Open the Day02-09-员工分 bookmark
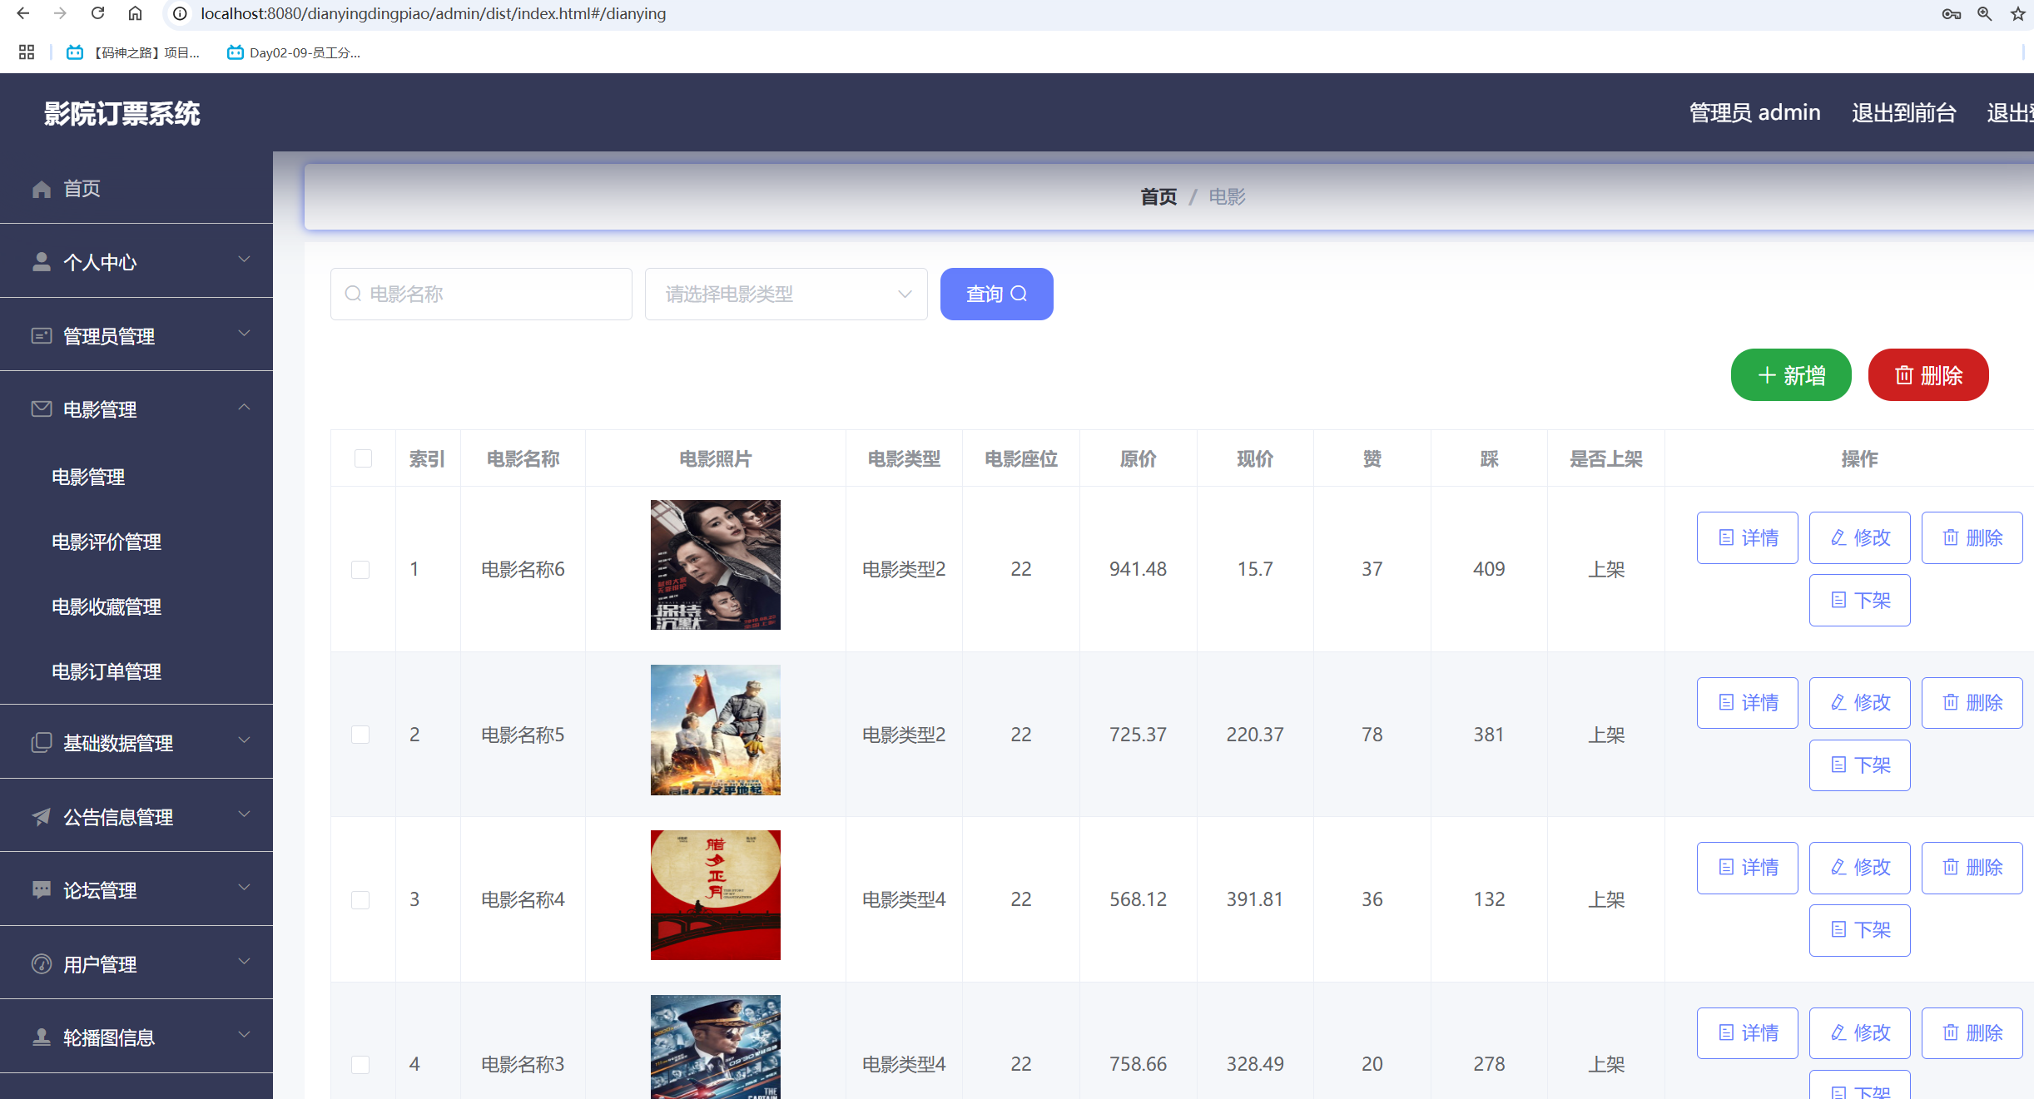The image size is (2034, 1099). point(294,52)
